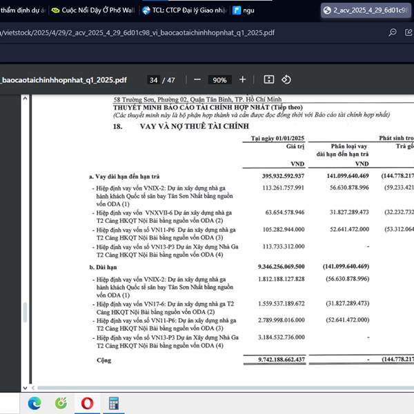Switch to the 'Cuộc Nổi Dậy Ở Phố Wall' tab
The width and height of the screenshot is (414, 414).
(94, 10)
